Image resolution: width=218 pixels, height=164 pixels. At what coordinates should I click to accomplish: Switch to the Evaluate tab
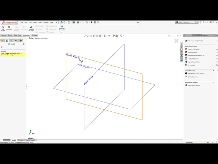34,35
